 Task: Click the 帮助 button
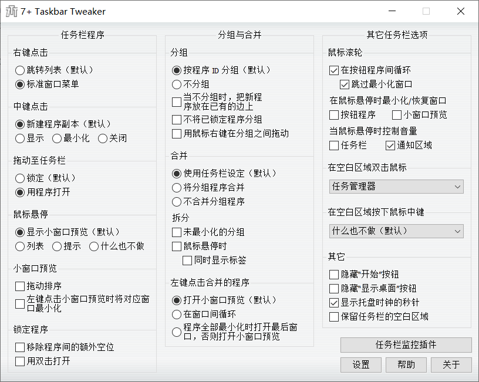(406, 365)
